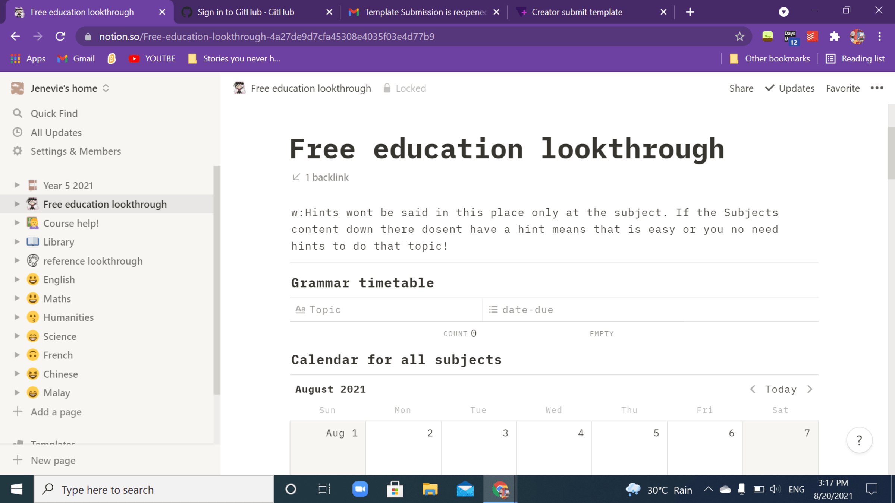Open page options with the ellipsis icon

(x=877, y=88)
